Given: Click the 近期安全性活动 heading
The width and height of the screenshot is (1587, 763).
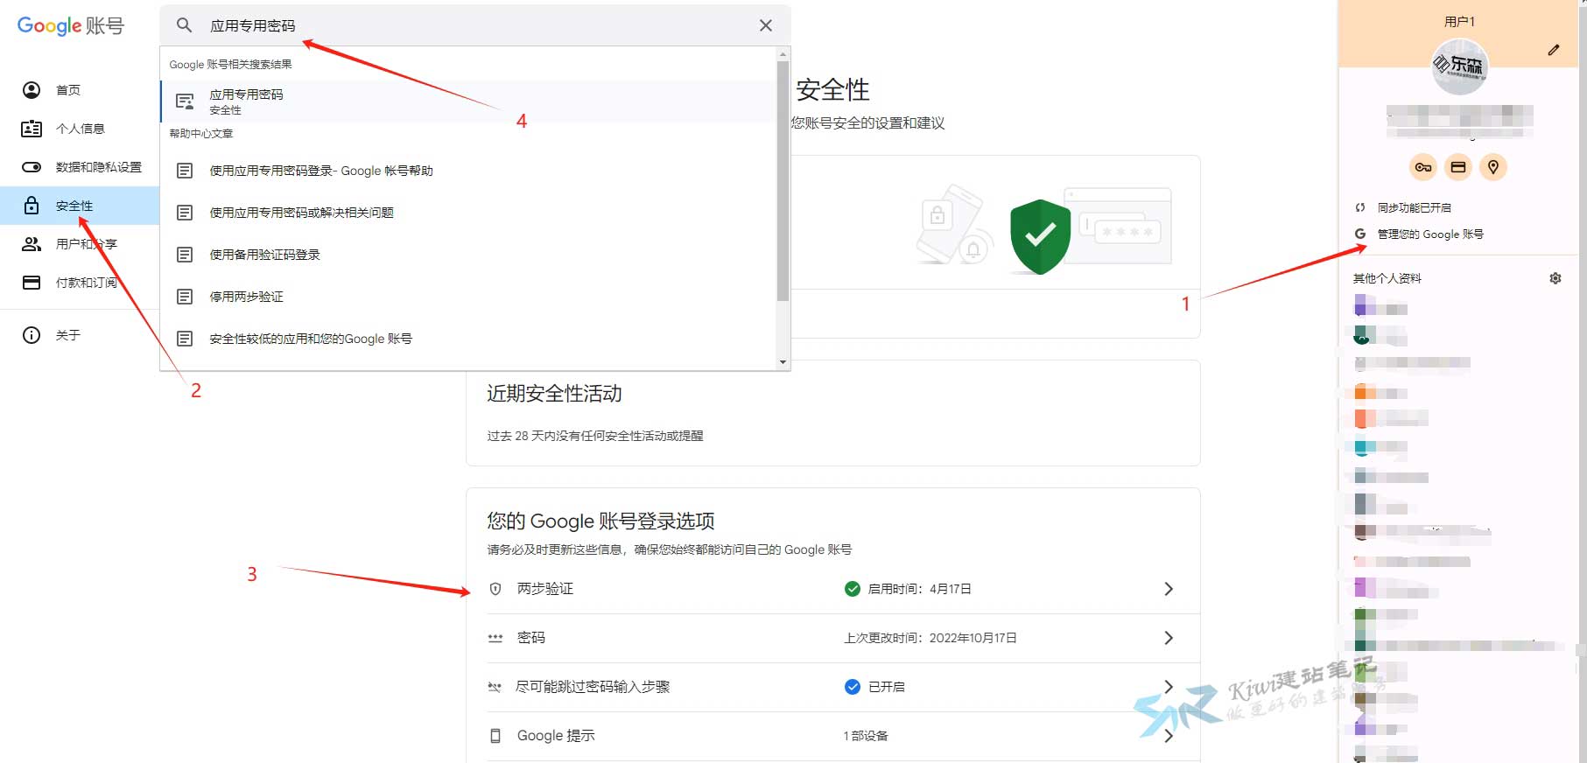Looking at the screenshot, I should (554, 394).
